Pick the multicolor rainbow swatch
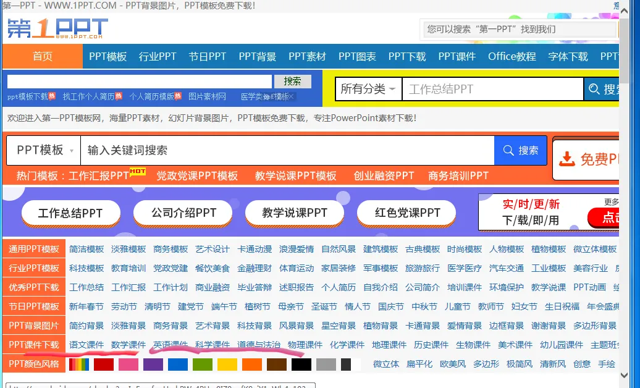Screen dimensions: 640x388 pos(79,365)
